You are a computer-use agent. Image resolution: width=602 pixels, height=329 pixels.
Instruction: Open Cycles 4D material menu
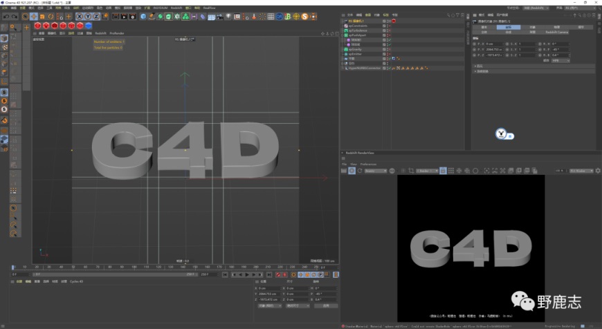[76, 281]
